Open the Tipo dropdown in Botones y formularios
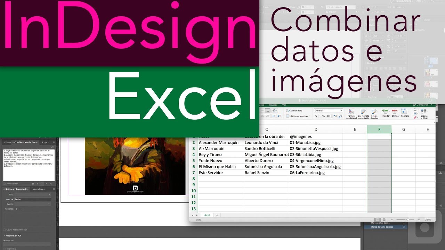 pyautogui.click(x=32, y=194)
